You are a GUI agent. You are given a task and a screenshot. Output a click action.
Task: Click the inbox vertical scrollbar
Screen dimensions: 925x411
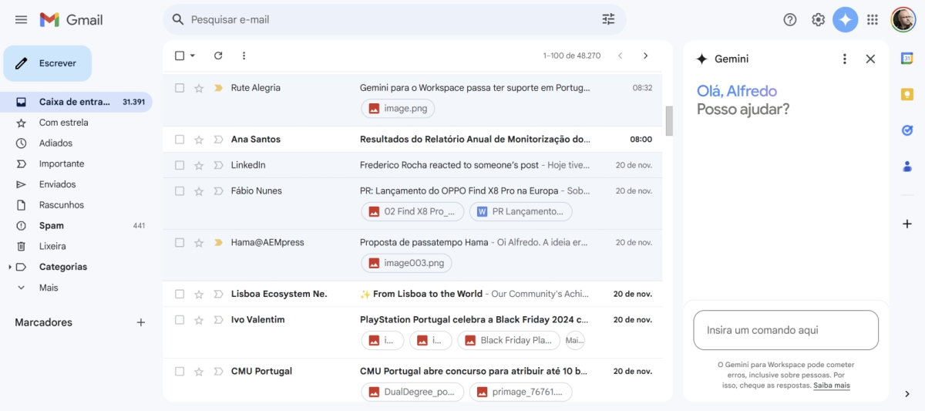(668, 120)
